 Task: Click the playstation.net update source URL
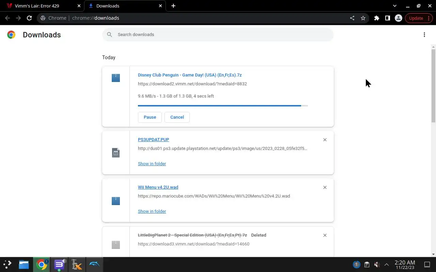pyautogui.click(x=222, y=149)
